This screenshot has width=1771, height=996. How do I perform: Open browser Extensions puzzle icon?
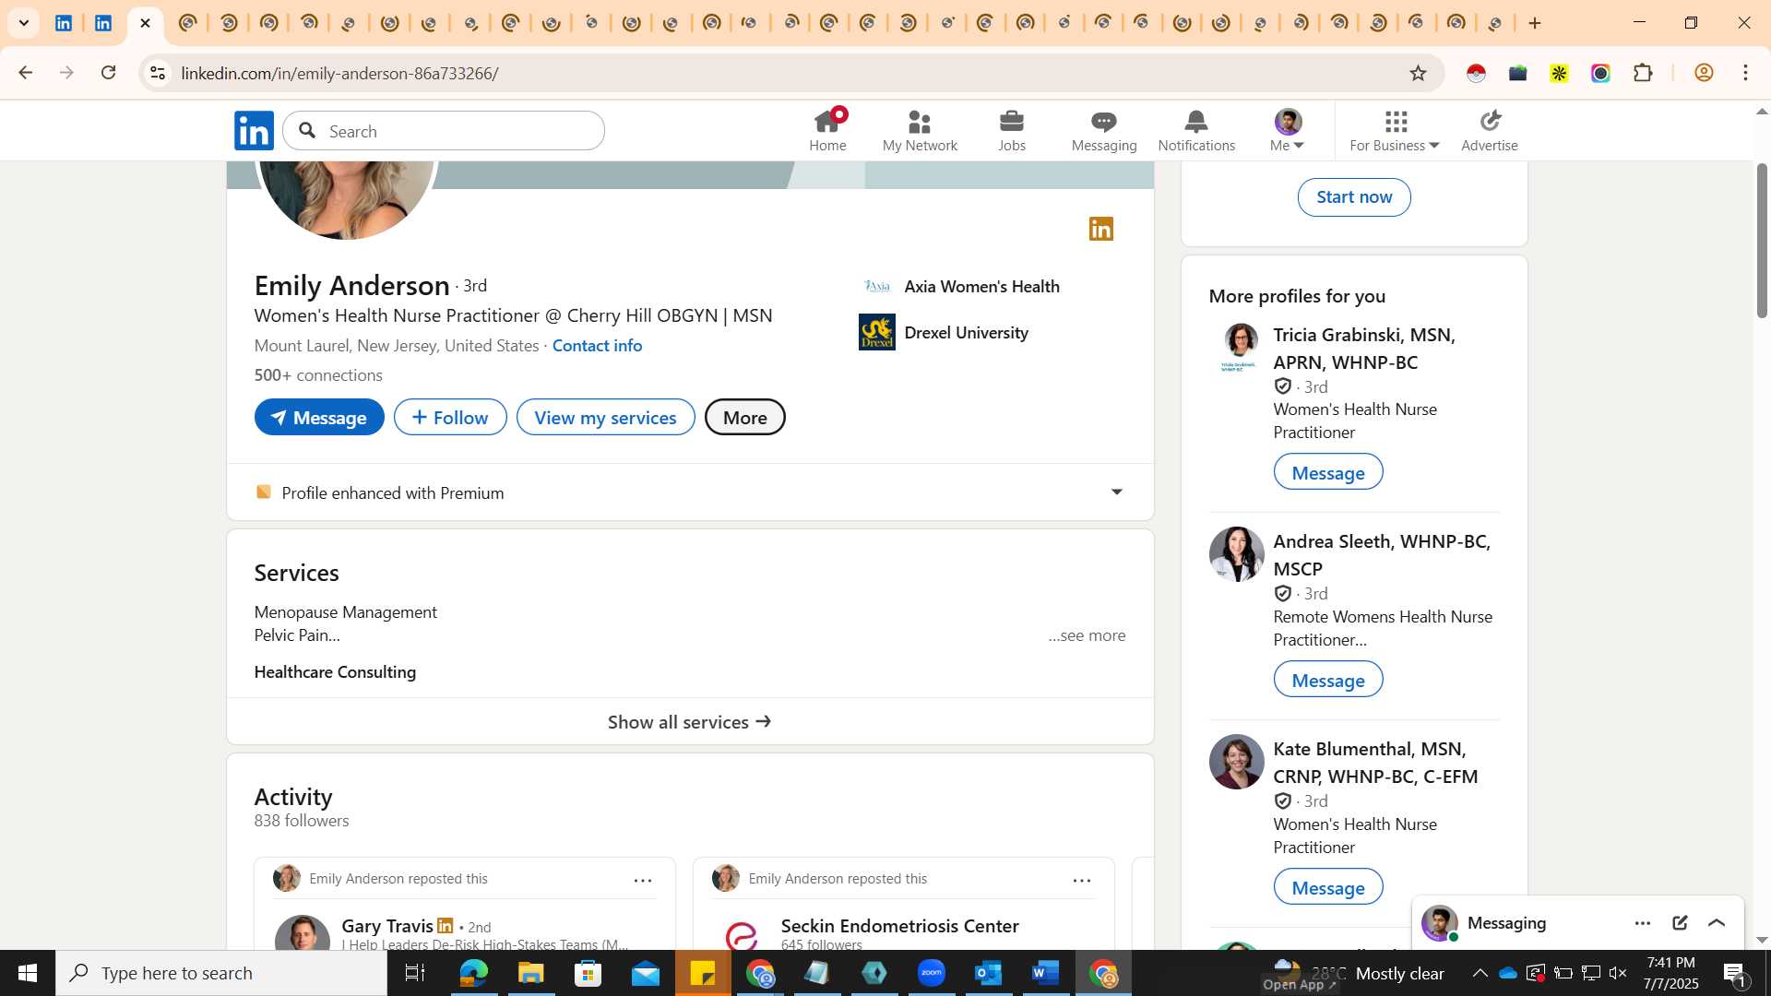coord(1643,73)
